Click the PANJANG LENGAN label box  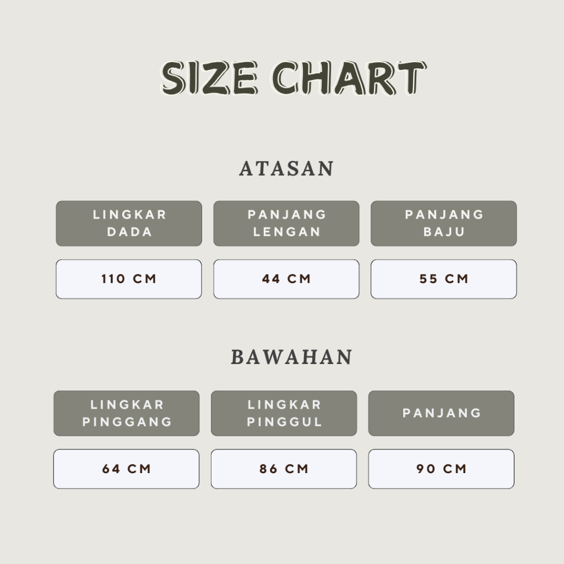click(x=286, y=224)
